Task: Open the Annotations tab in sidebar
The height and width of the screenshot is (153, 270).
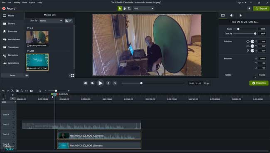Action: pos(11,39)
